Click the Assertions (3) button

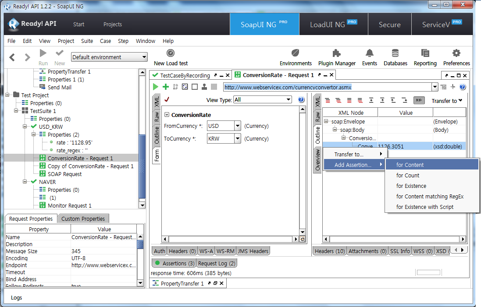[175, 264]
